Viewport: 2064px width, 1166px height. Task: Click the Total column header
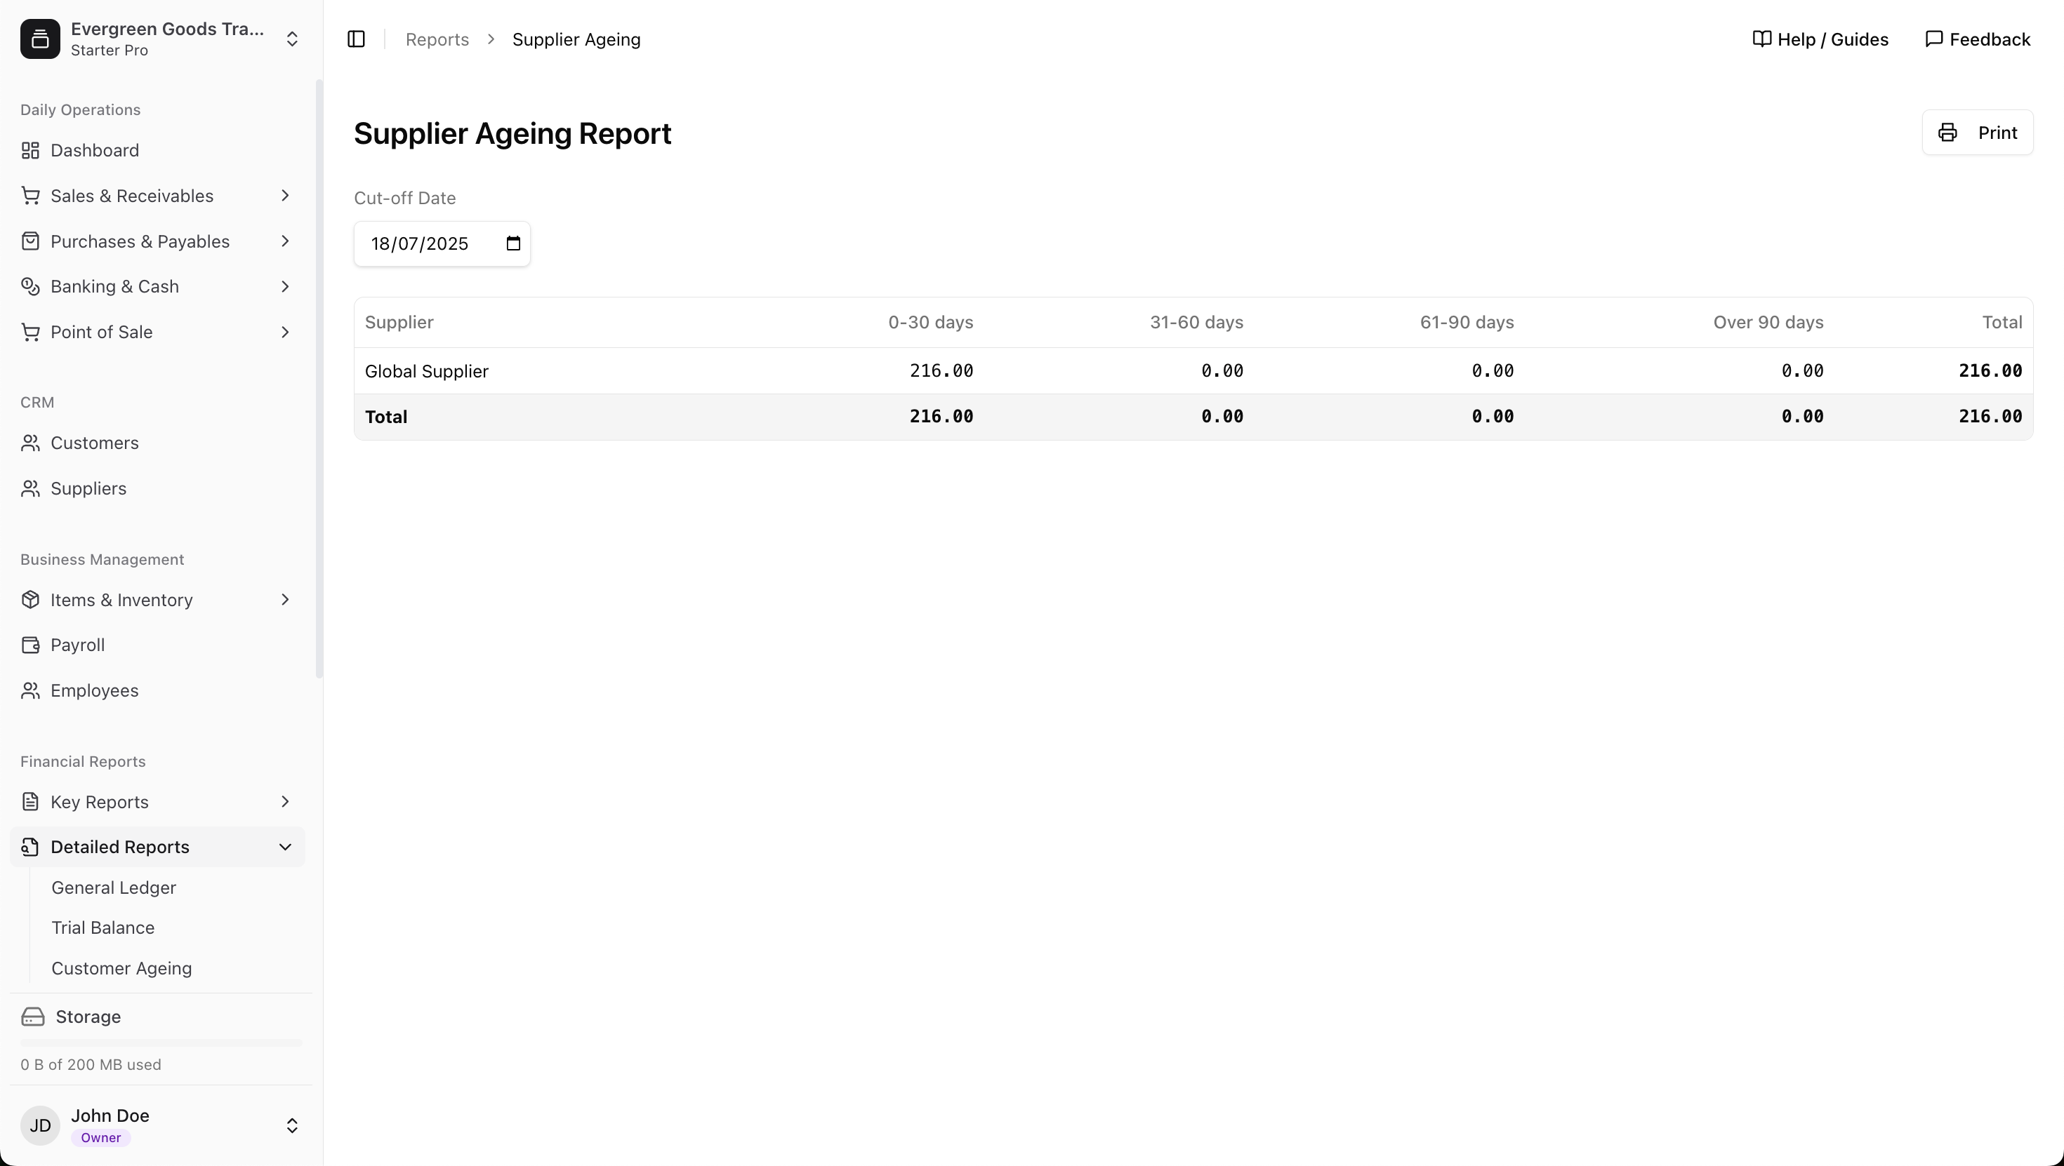2002,322
